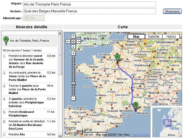This screenshot has width=183, height=138.
Task: Zoom out with the minus button
Action: [x=73, y=98]
